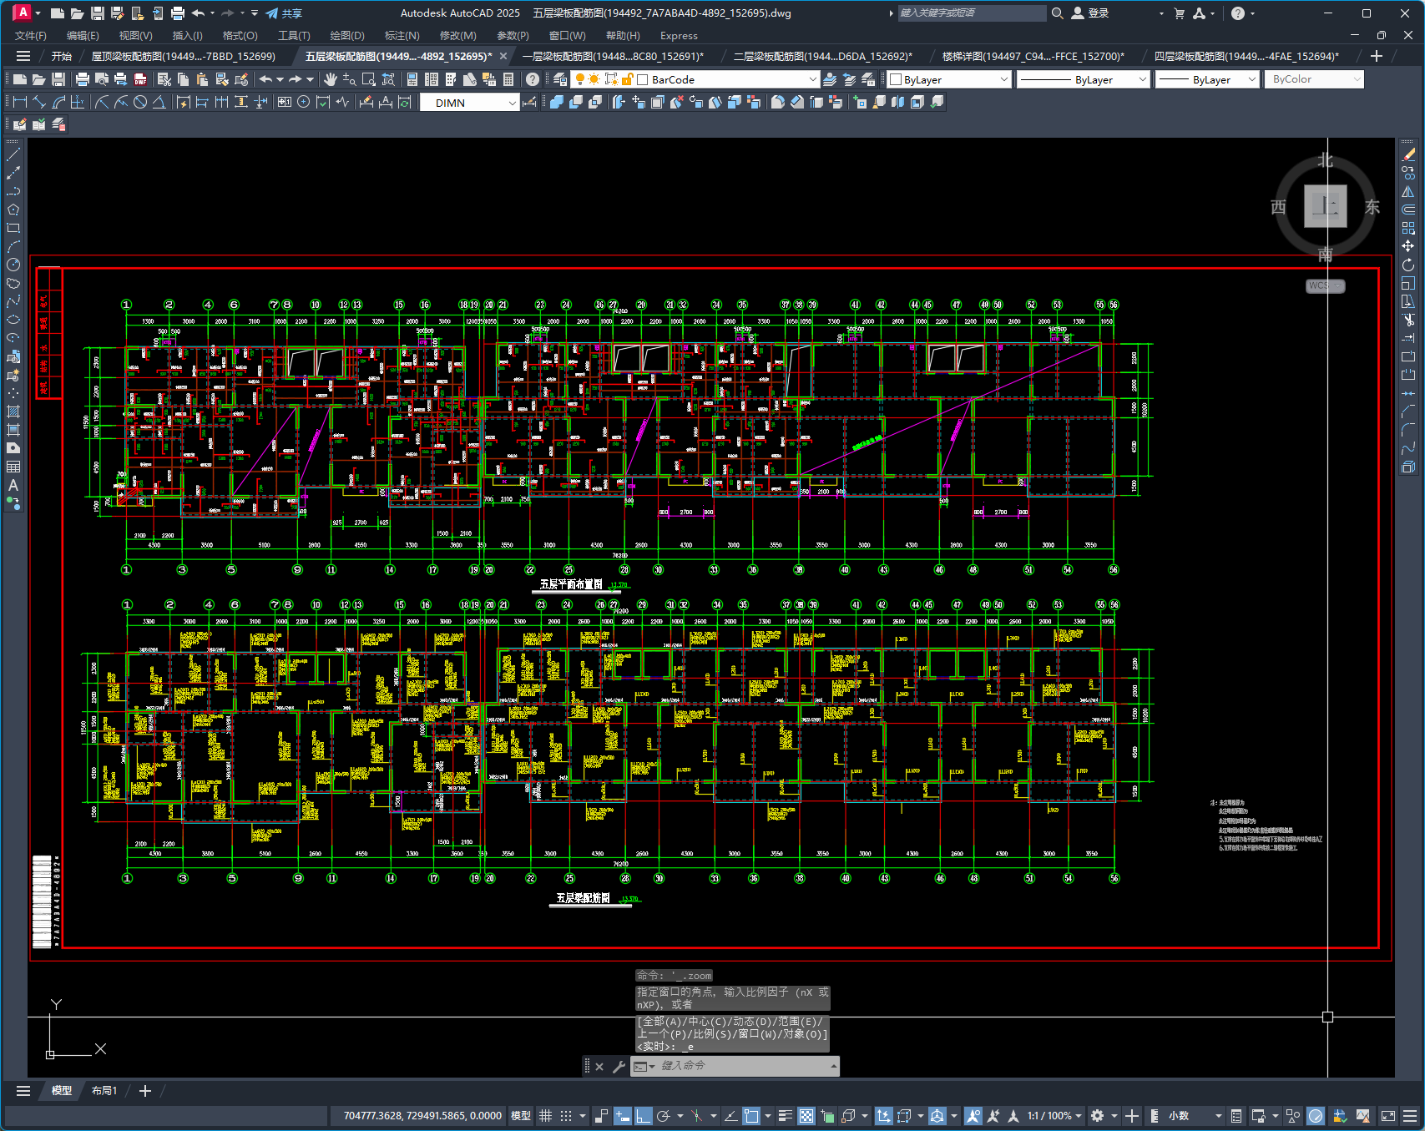The height and width of the screenshot is (1131, 1425).
Task: Select the Circle tool in left toolbar
Action: (13, 265)
